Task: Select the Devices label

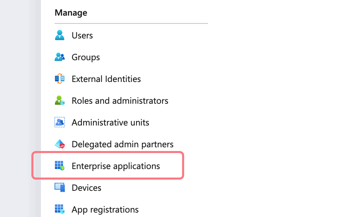Action: [x=86, y=188]
